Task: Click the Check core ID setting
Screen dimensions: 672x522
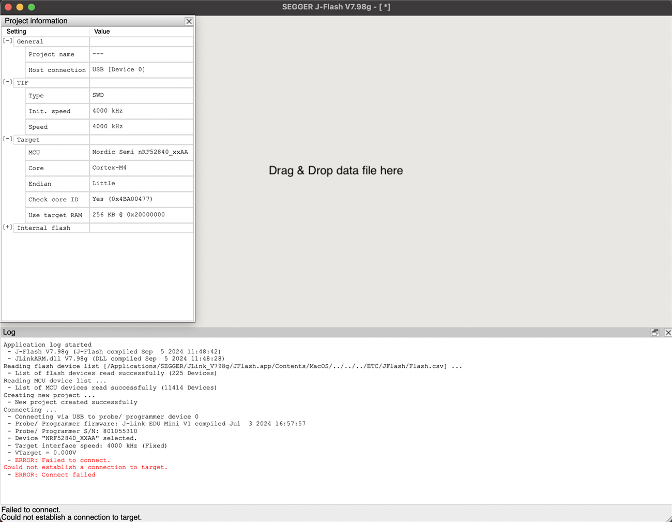Action: 57,199
